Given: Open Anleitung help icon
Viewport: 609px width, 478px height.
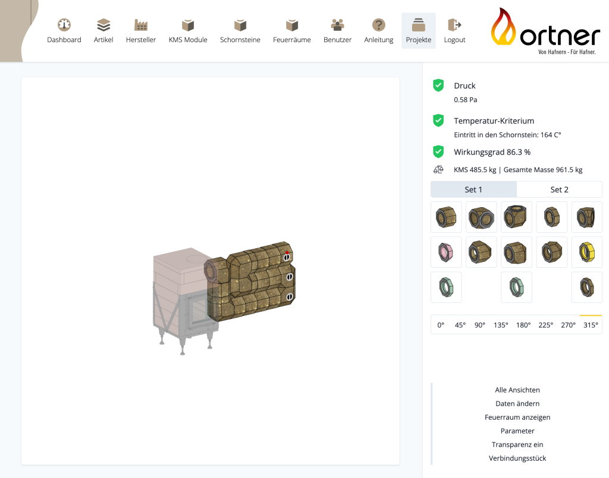Looking at the screenshot, I should pyautogui.click(x=379, y=26).
